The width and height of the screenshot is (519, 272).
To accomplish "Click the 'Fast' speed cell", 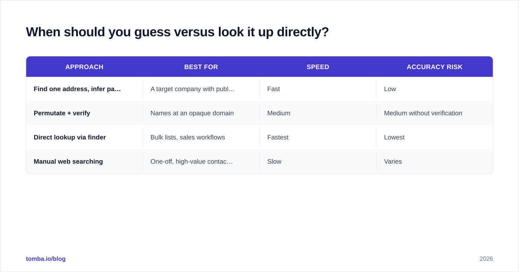I will point(318,89).
